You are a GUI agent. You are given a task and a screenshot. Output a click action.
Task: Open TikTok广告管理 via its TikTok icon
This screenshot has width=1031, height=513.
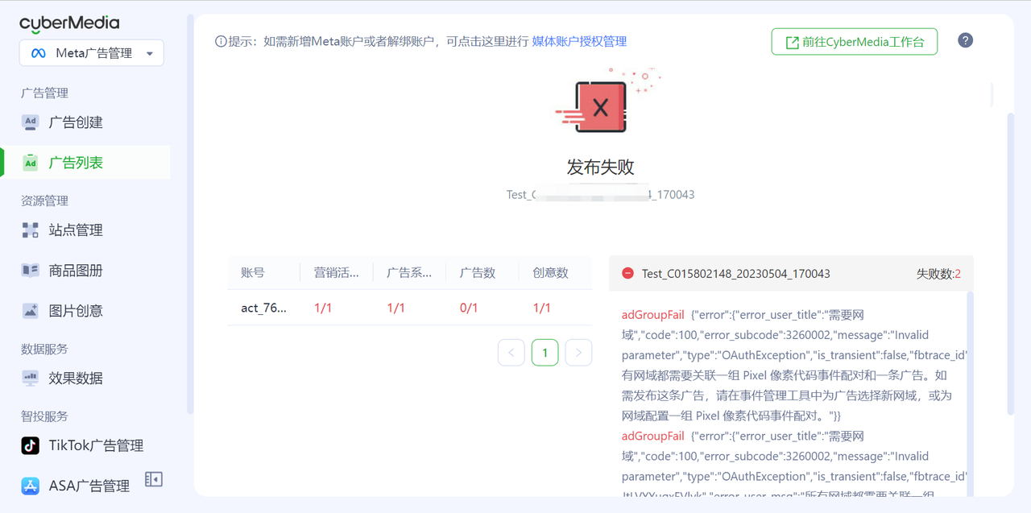pyautogui.click(x=31, y=445)
